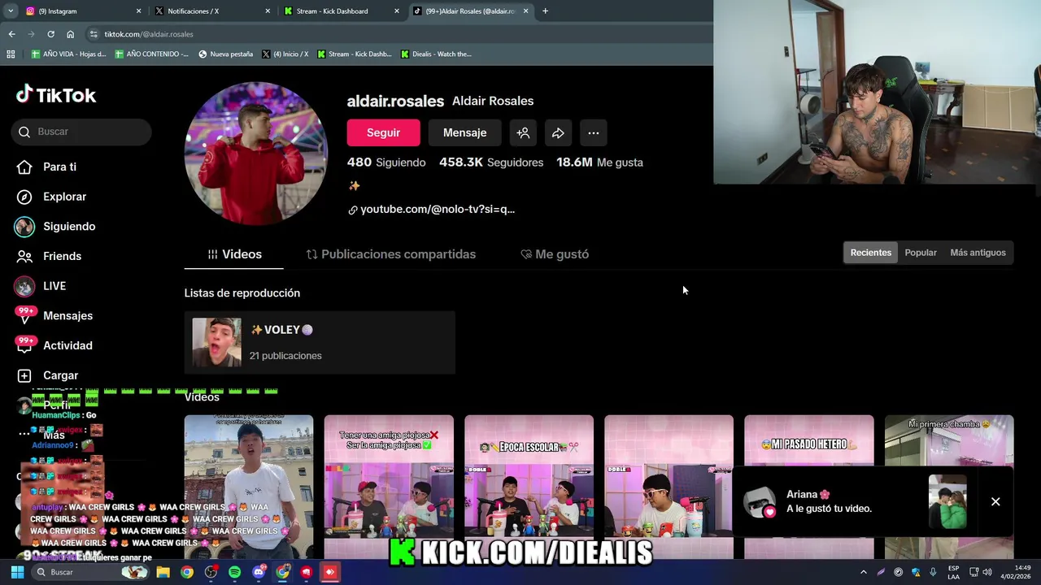Open the apps grid in bookmarks bar
This screenshot has width=1041, height=585.
(11, 54)
